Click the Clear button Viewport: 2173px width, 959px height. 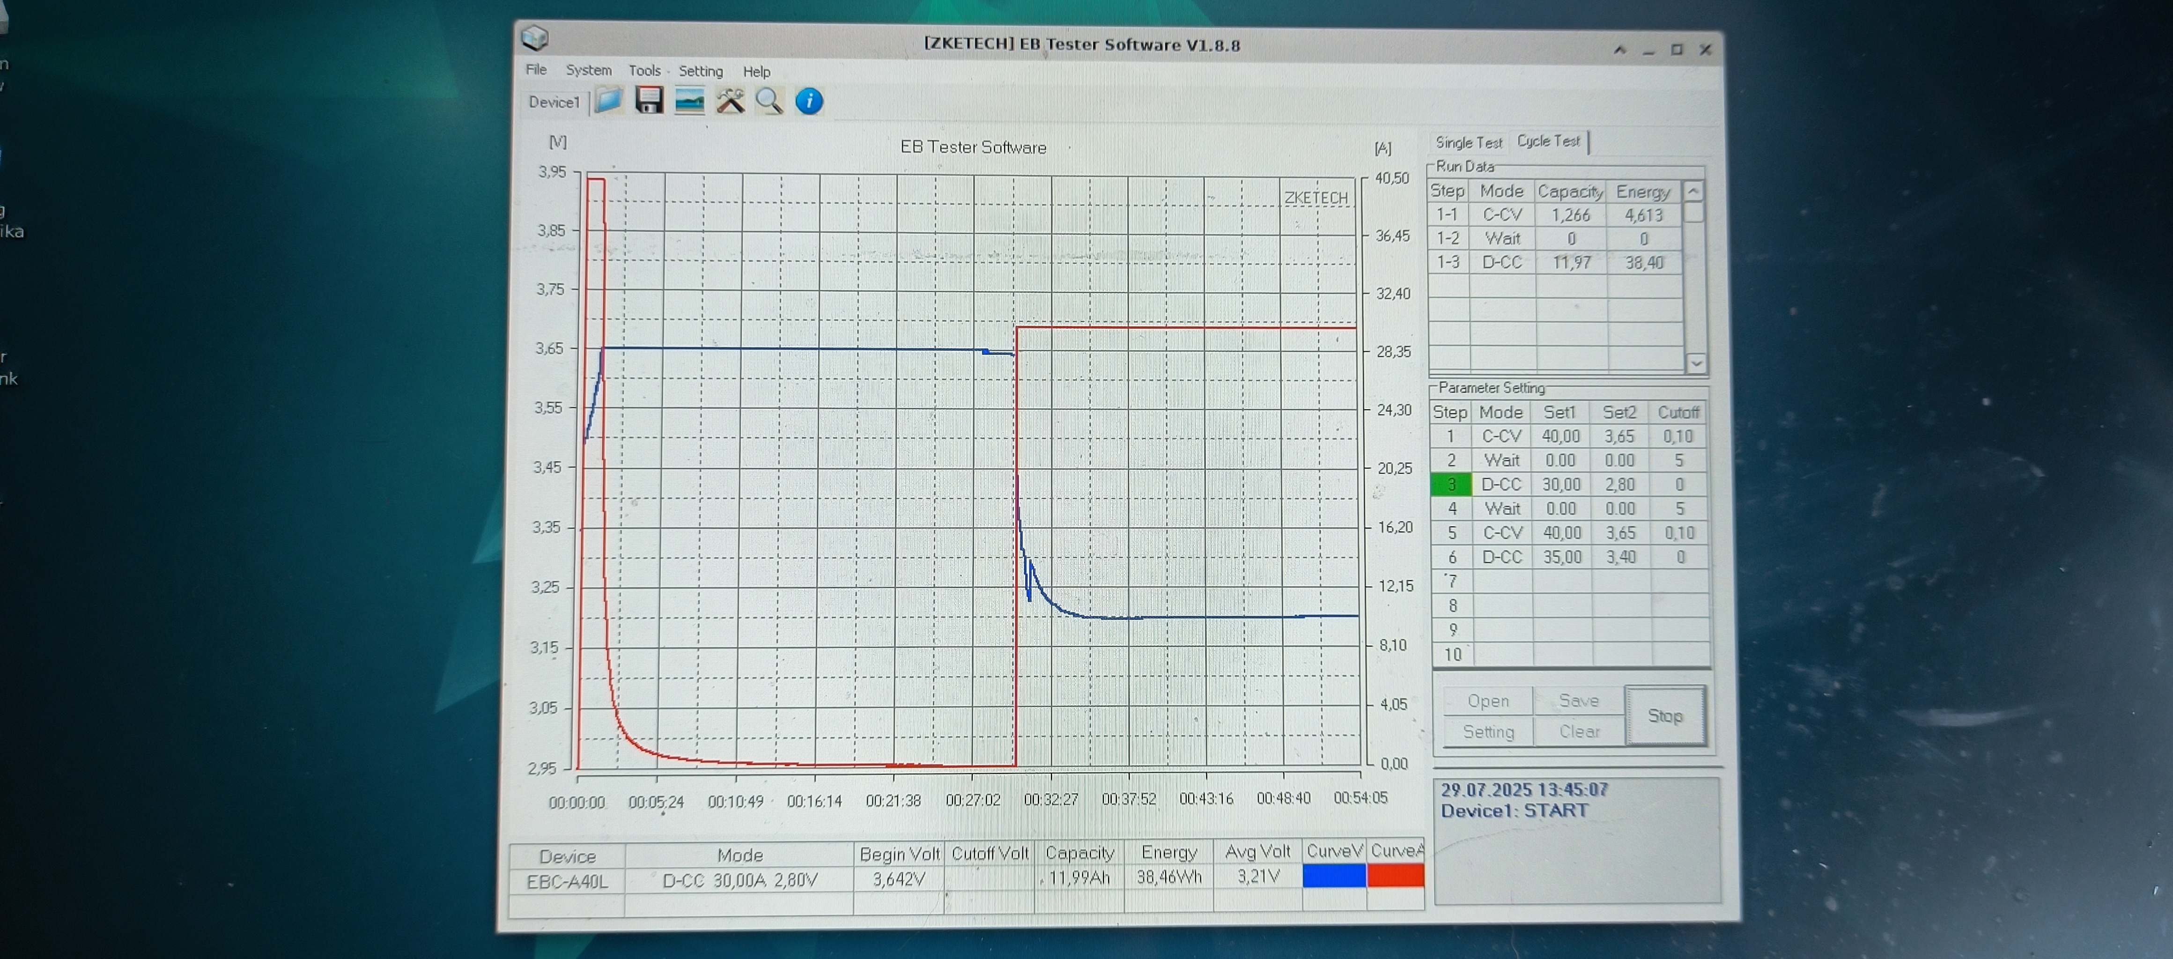(x=1578, y=731)
